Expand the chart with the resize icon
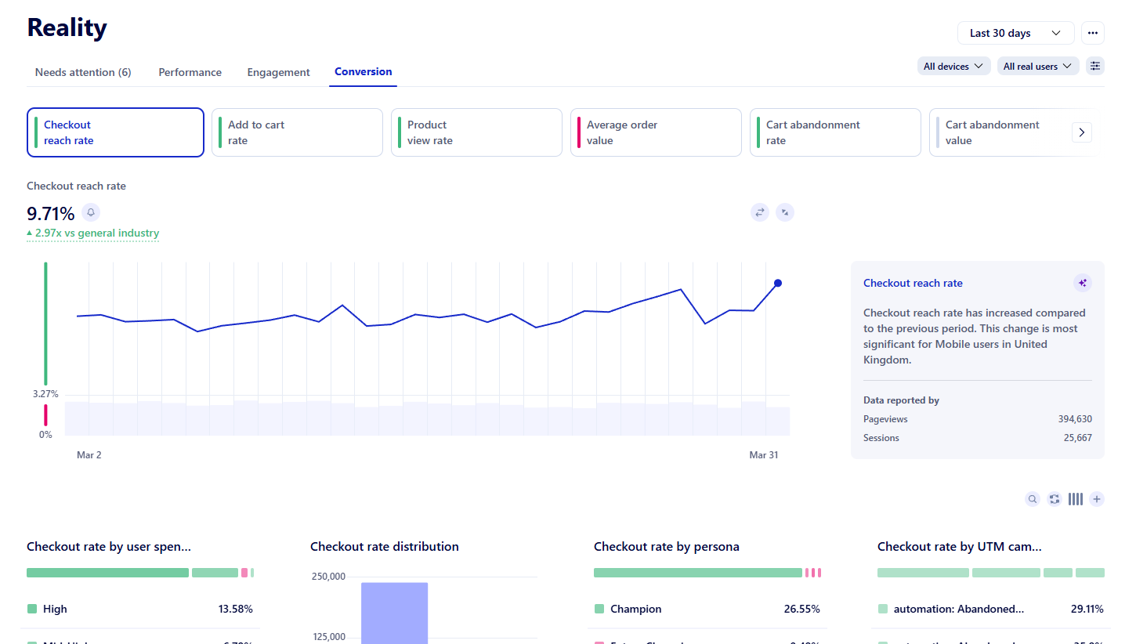This screenshot has height=644, width=1136. click(785, 212)
